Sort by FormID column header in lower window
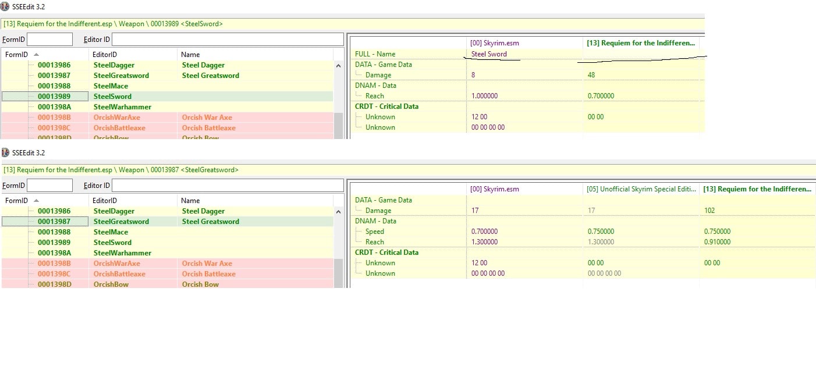Image resolution: width=816 pixels, height=377 pixels. click(x=45, y=200)
